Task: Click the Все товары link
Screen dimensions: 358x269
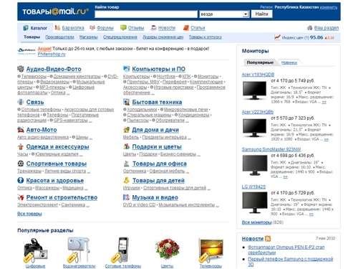Action: (29, 214)
